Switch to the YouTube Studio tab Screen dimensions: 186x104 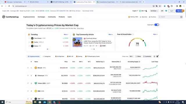15,2
